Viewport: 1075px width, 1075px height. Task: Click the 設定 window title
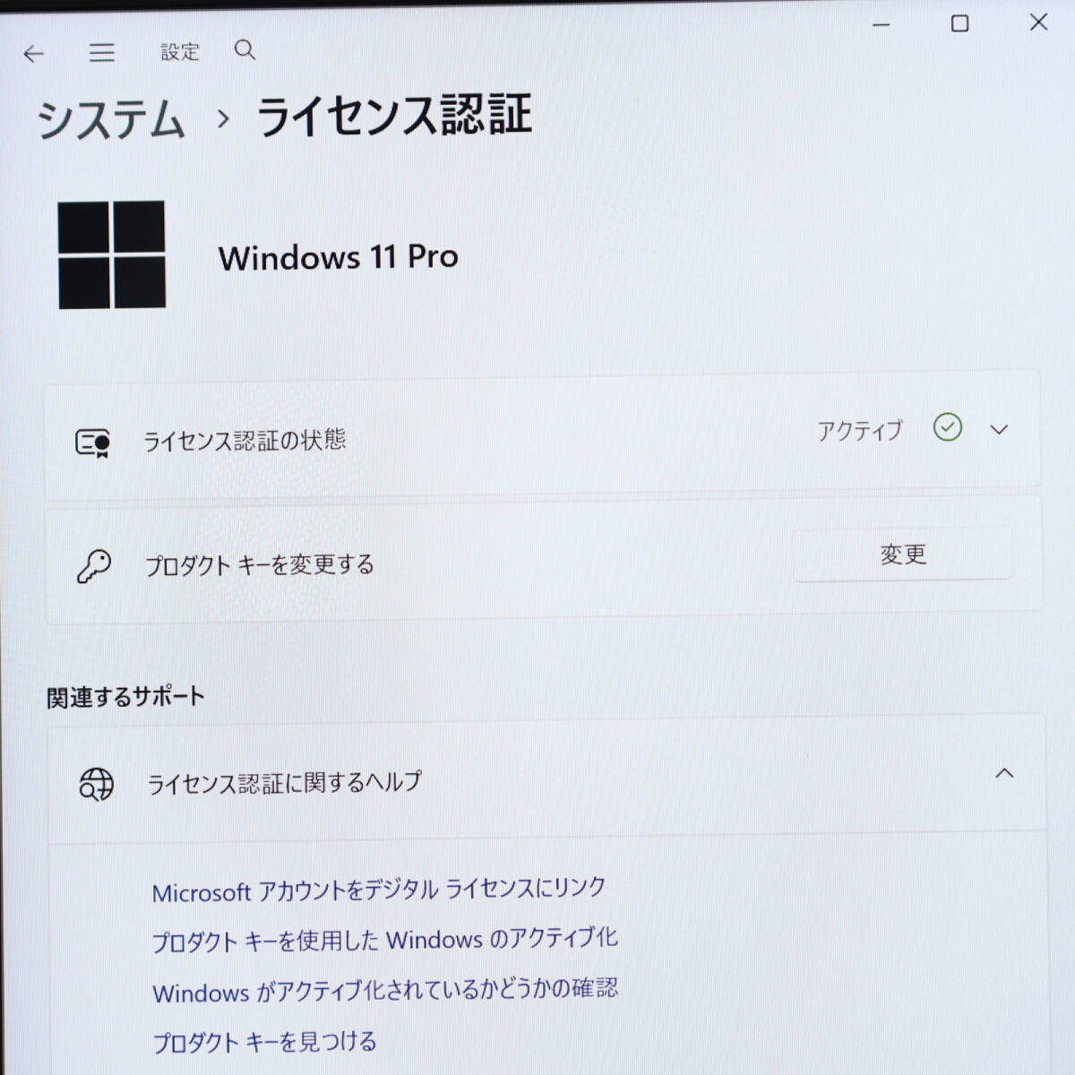point(180,52)
